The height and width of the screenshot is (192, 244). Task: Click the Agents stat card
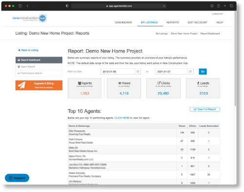coord(85,88)
